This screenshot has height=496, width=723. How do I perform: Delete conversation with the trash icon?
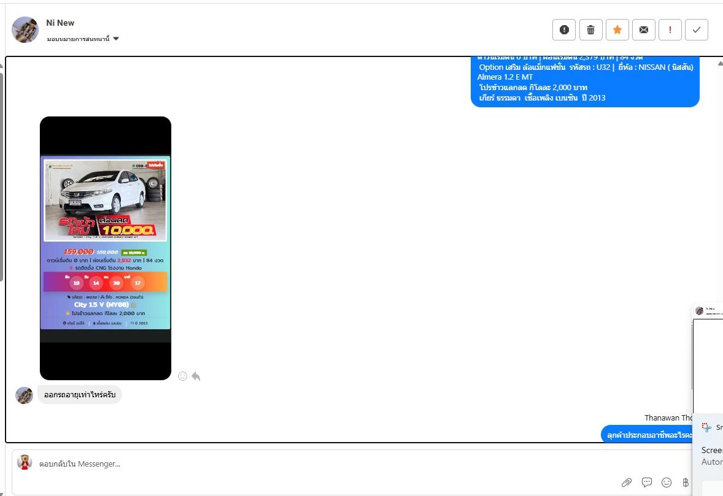(590, 30)
